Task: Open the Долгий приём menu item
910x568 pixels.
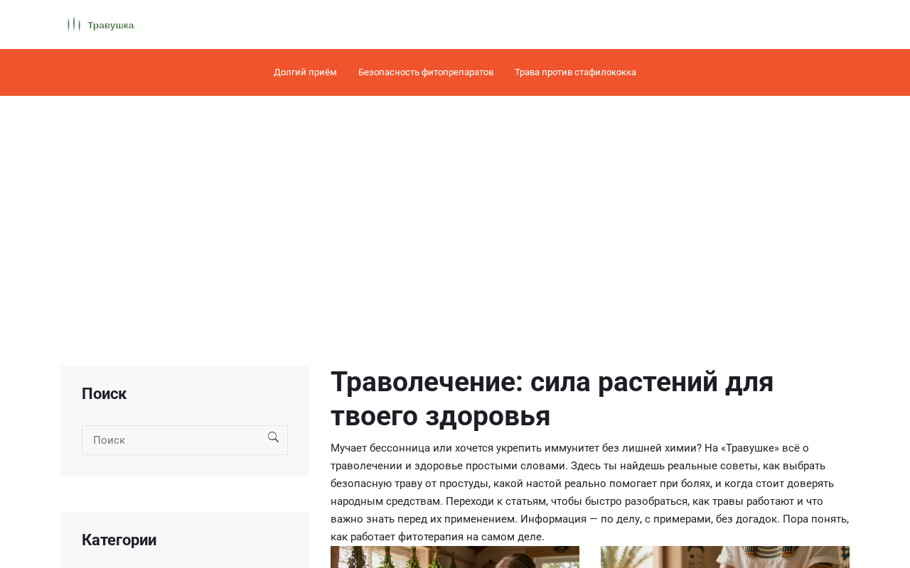Action: pos(305,72)
